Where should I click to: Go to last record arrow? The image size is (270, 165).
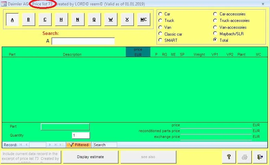point(56,145)
